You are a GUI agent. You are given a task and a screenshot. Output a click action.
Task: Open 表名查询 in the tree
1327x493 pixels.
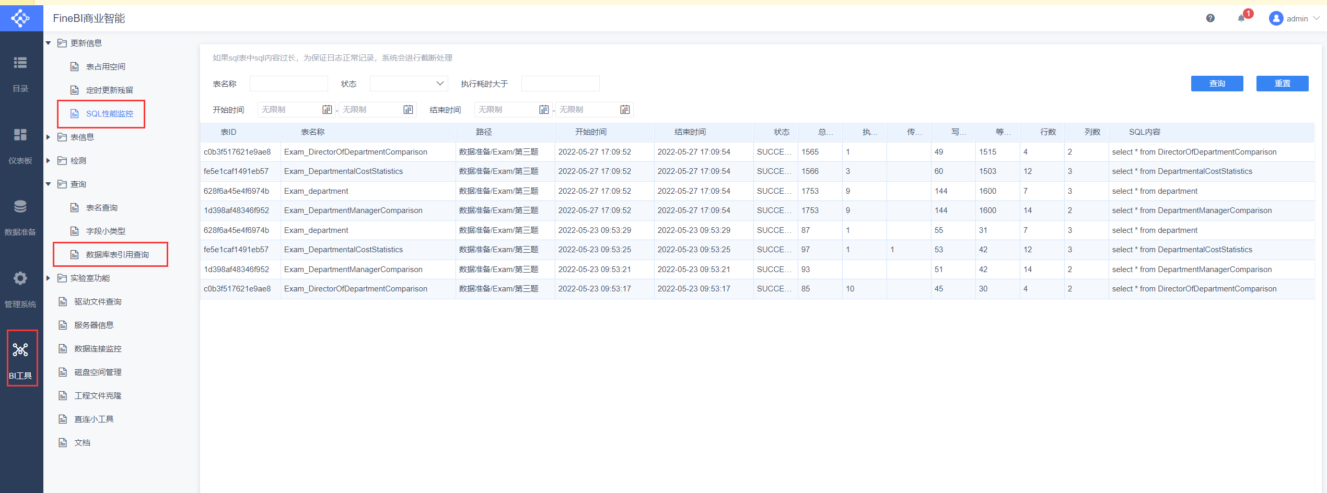(x=102, y=207)
